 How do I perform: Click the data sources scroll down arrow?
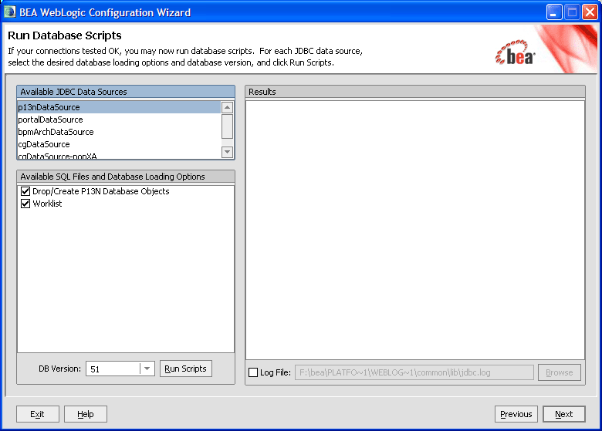[x=227, y=152]
